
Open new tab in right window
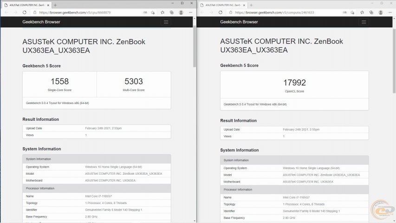(251, 5)
